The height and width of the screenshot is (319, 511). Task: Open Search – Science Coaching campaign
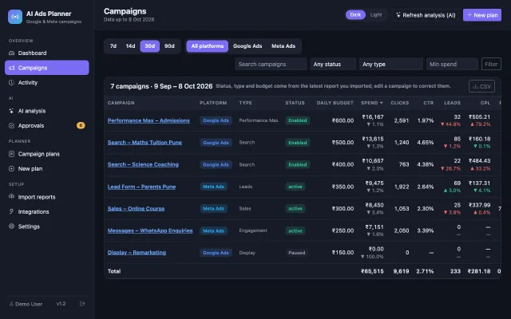(143, 164)
